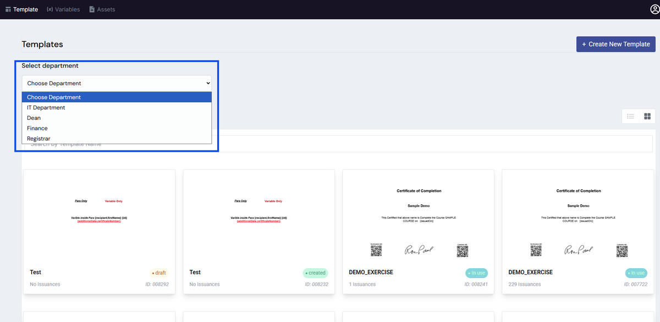Click the ID: 008232 label
This screenshot has height=322, width=660.
(x=316, y=285)
